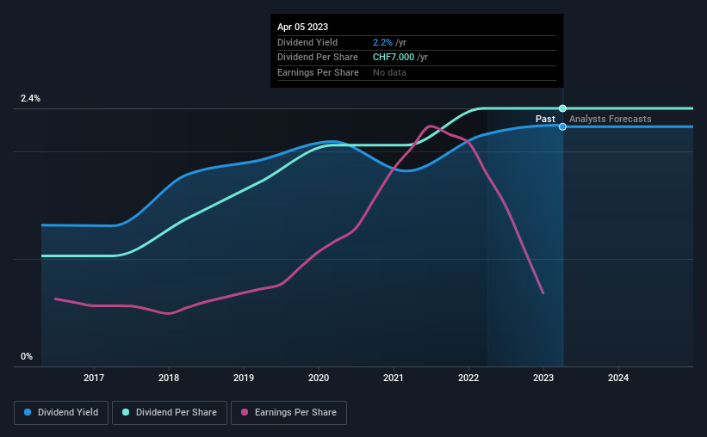
Task: Click the CHF7.000 dividend per share value
Action: click(x=394, y=58)
